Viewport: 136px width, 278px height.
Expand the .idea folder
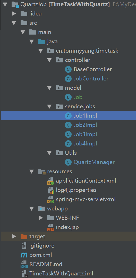pos(14,13)
